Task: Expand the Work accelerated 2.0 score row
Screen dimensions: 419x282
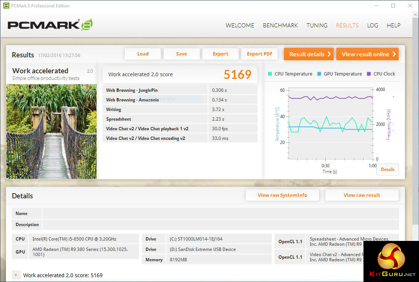Action: [16, 275]
